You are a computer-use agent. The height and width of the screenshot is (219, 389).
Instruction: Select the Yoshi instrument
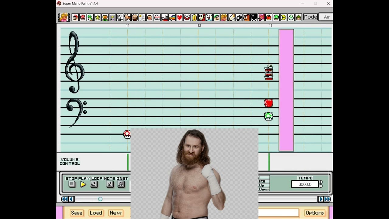pos(90,17)
